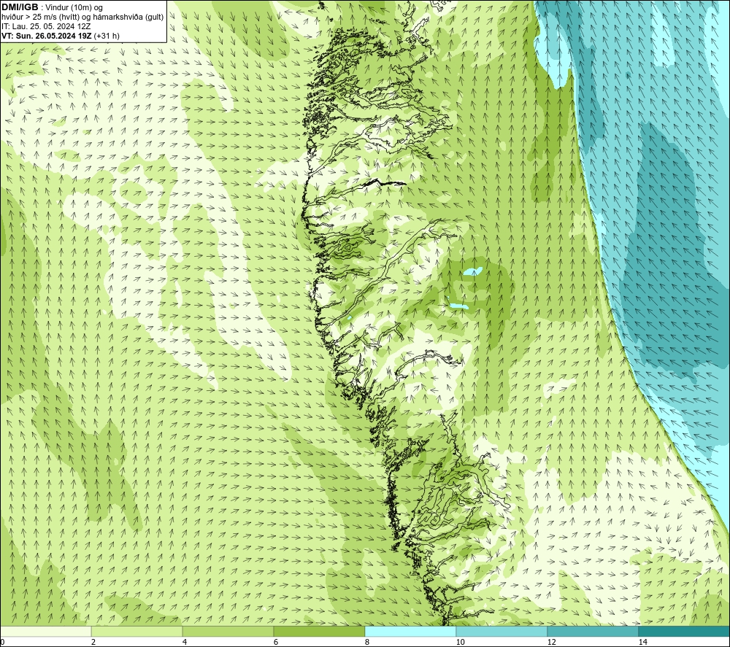Click the 2–4 m/s light green band

[x=137, y=632]
